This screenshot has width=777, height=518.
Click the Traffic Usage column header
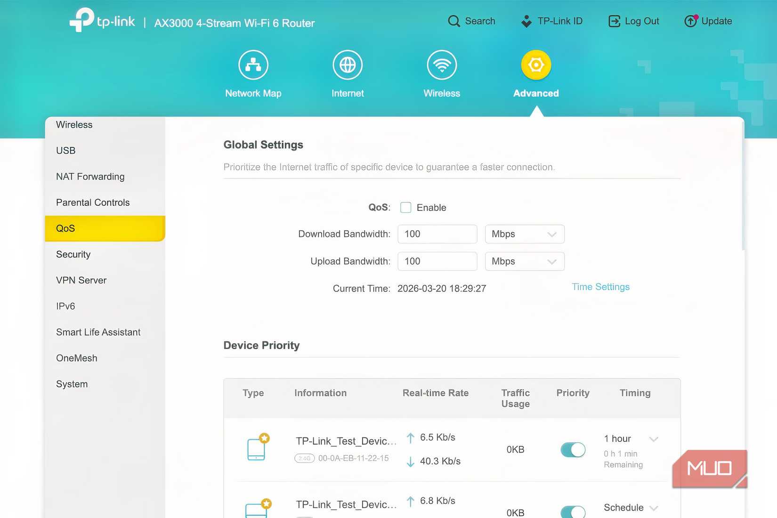[516, 398]
